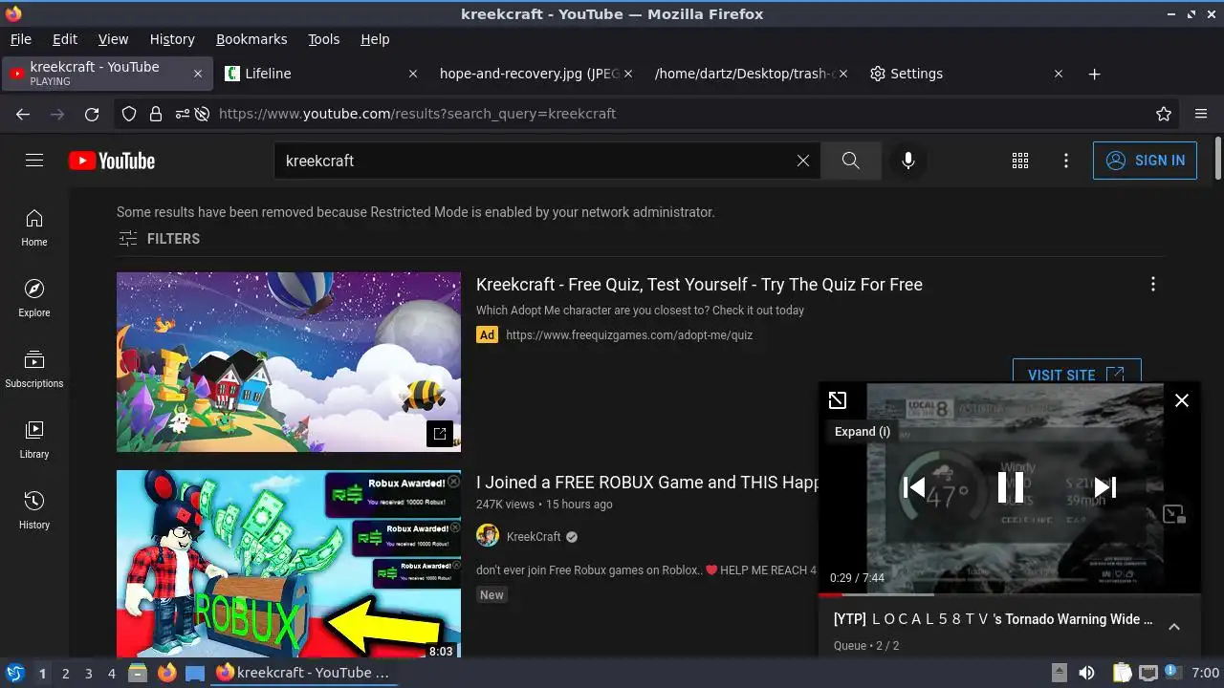The height and width of the screenshot is (688, 1224).
Task: Clear the kreekcraft search text
Action: coord(803,161)
